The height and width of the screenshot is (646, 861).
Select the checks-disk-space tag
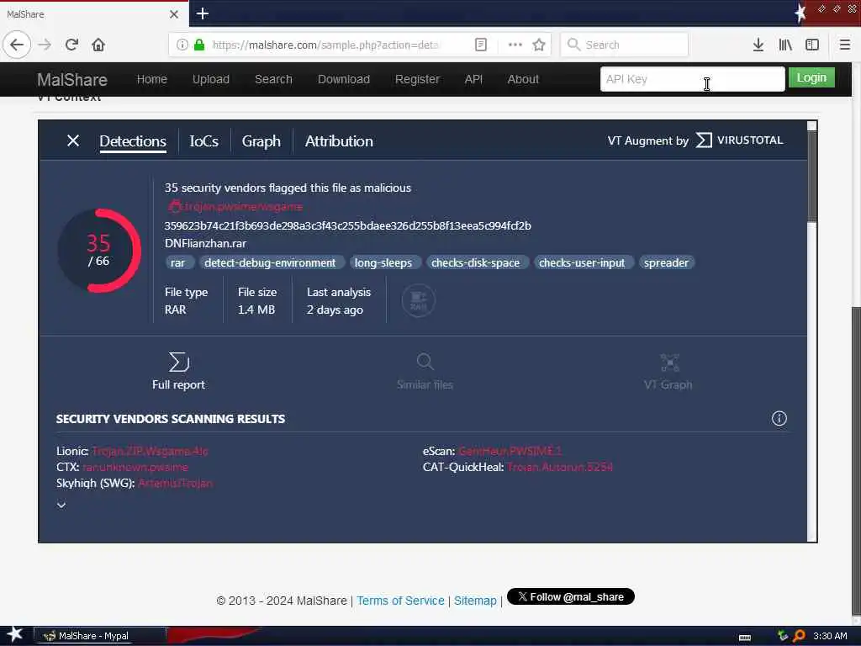(476, 262)
